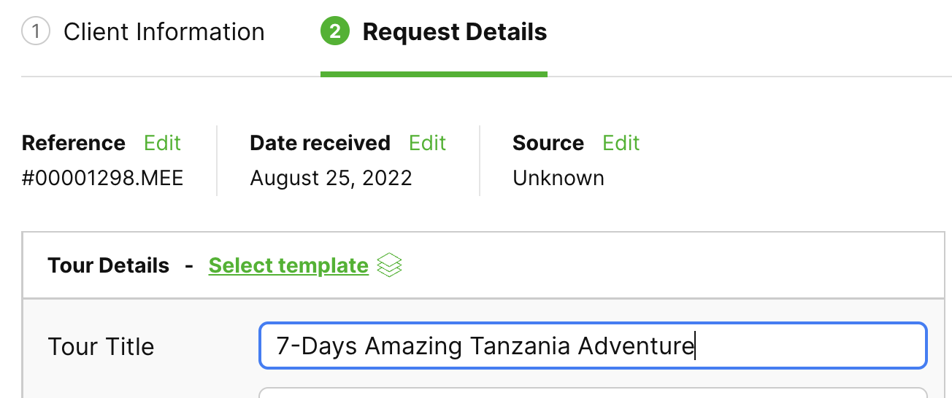Click the Date received label
The width and height of the screenshot is (952, 398).
tap(320, 143)
